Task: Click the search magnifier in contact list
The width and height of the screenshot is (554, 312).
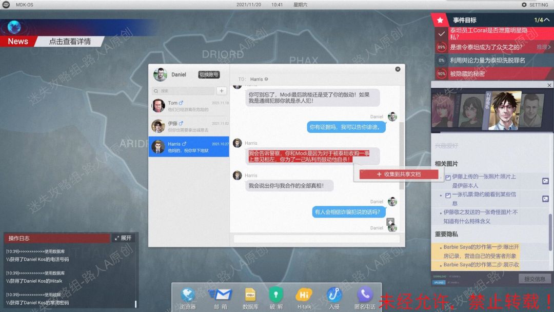Action: pyautogui.click(x=156, y=91)
